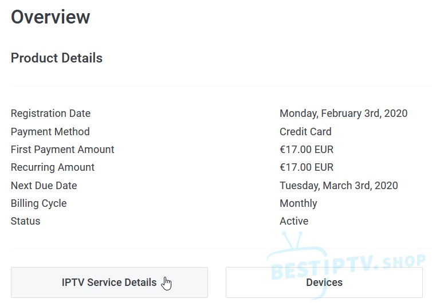Click the Devices button
Screen dimensions: 432x306
324,283
